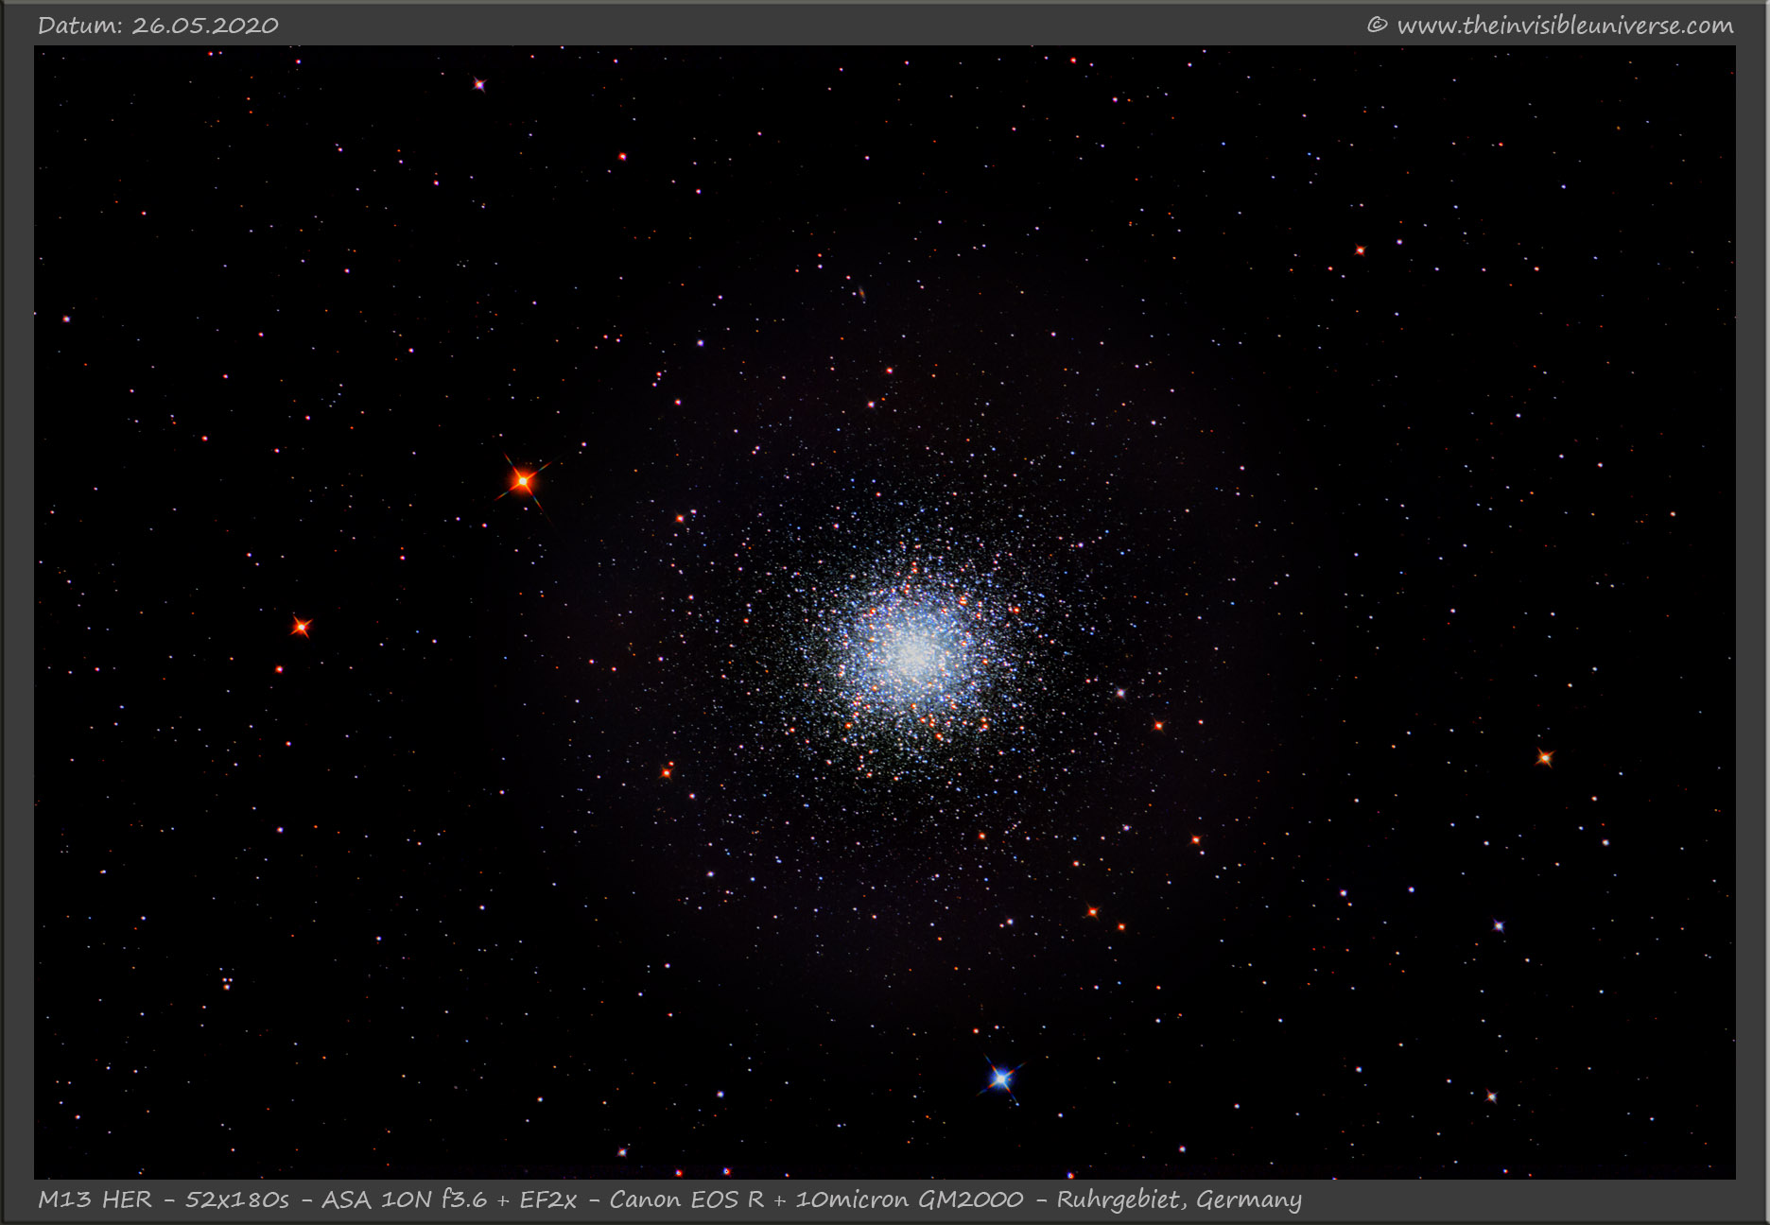1770x1225 pixels.
Task: Click the Canon EOS R caption text
Action: [x=685, y=1199]
